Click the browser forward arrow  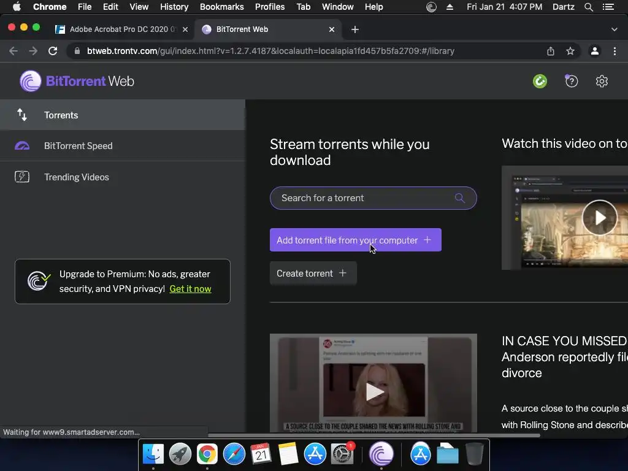[x=33, y=51]
